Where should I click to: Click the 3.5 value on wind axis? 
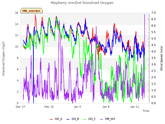click(153, 58)
